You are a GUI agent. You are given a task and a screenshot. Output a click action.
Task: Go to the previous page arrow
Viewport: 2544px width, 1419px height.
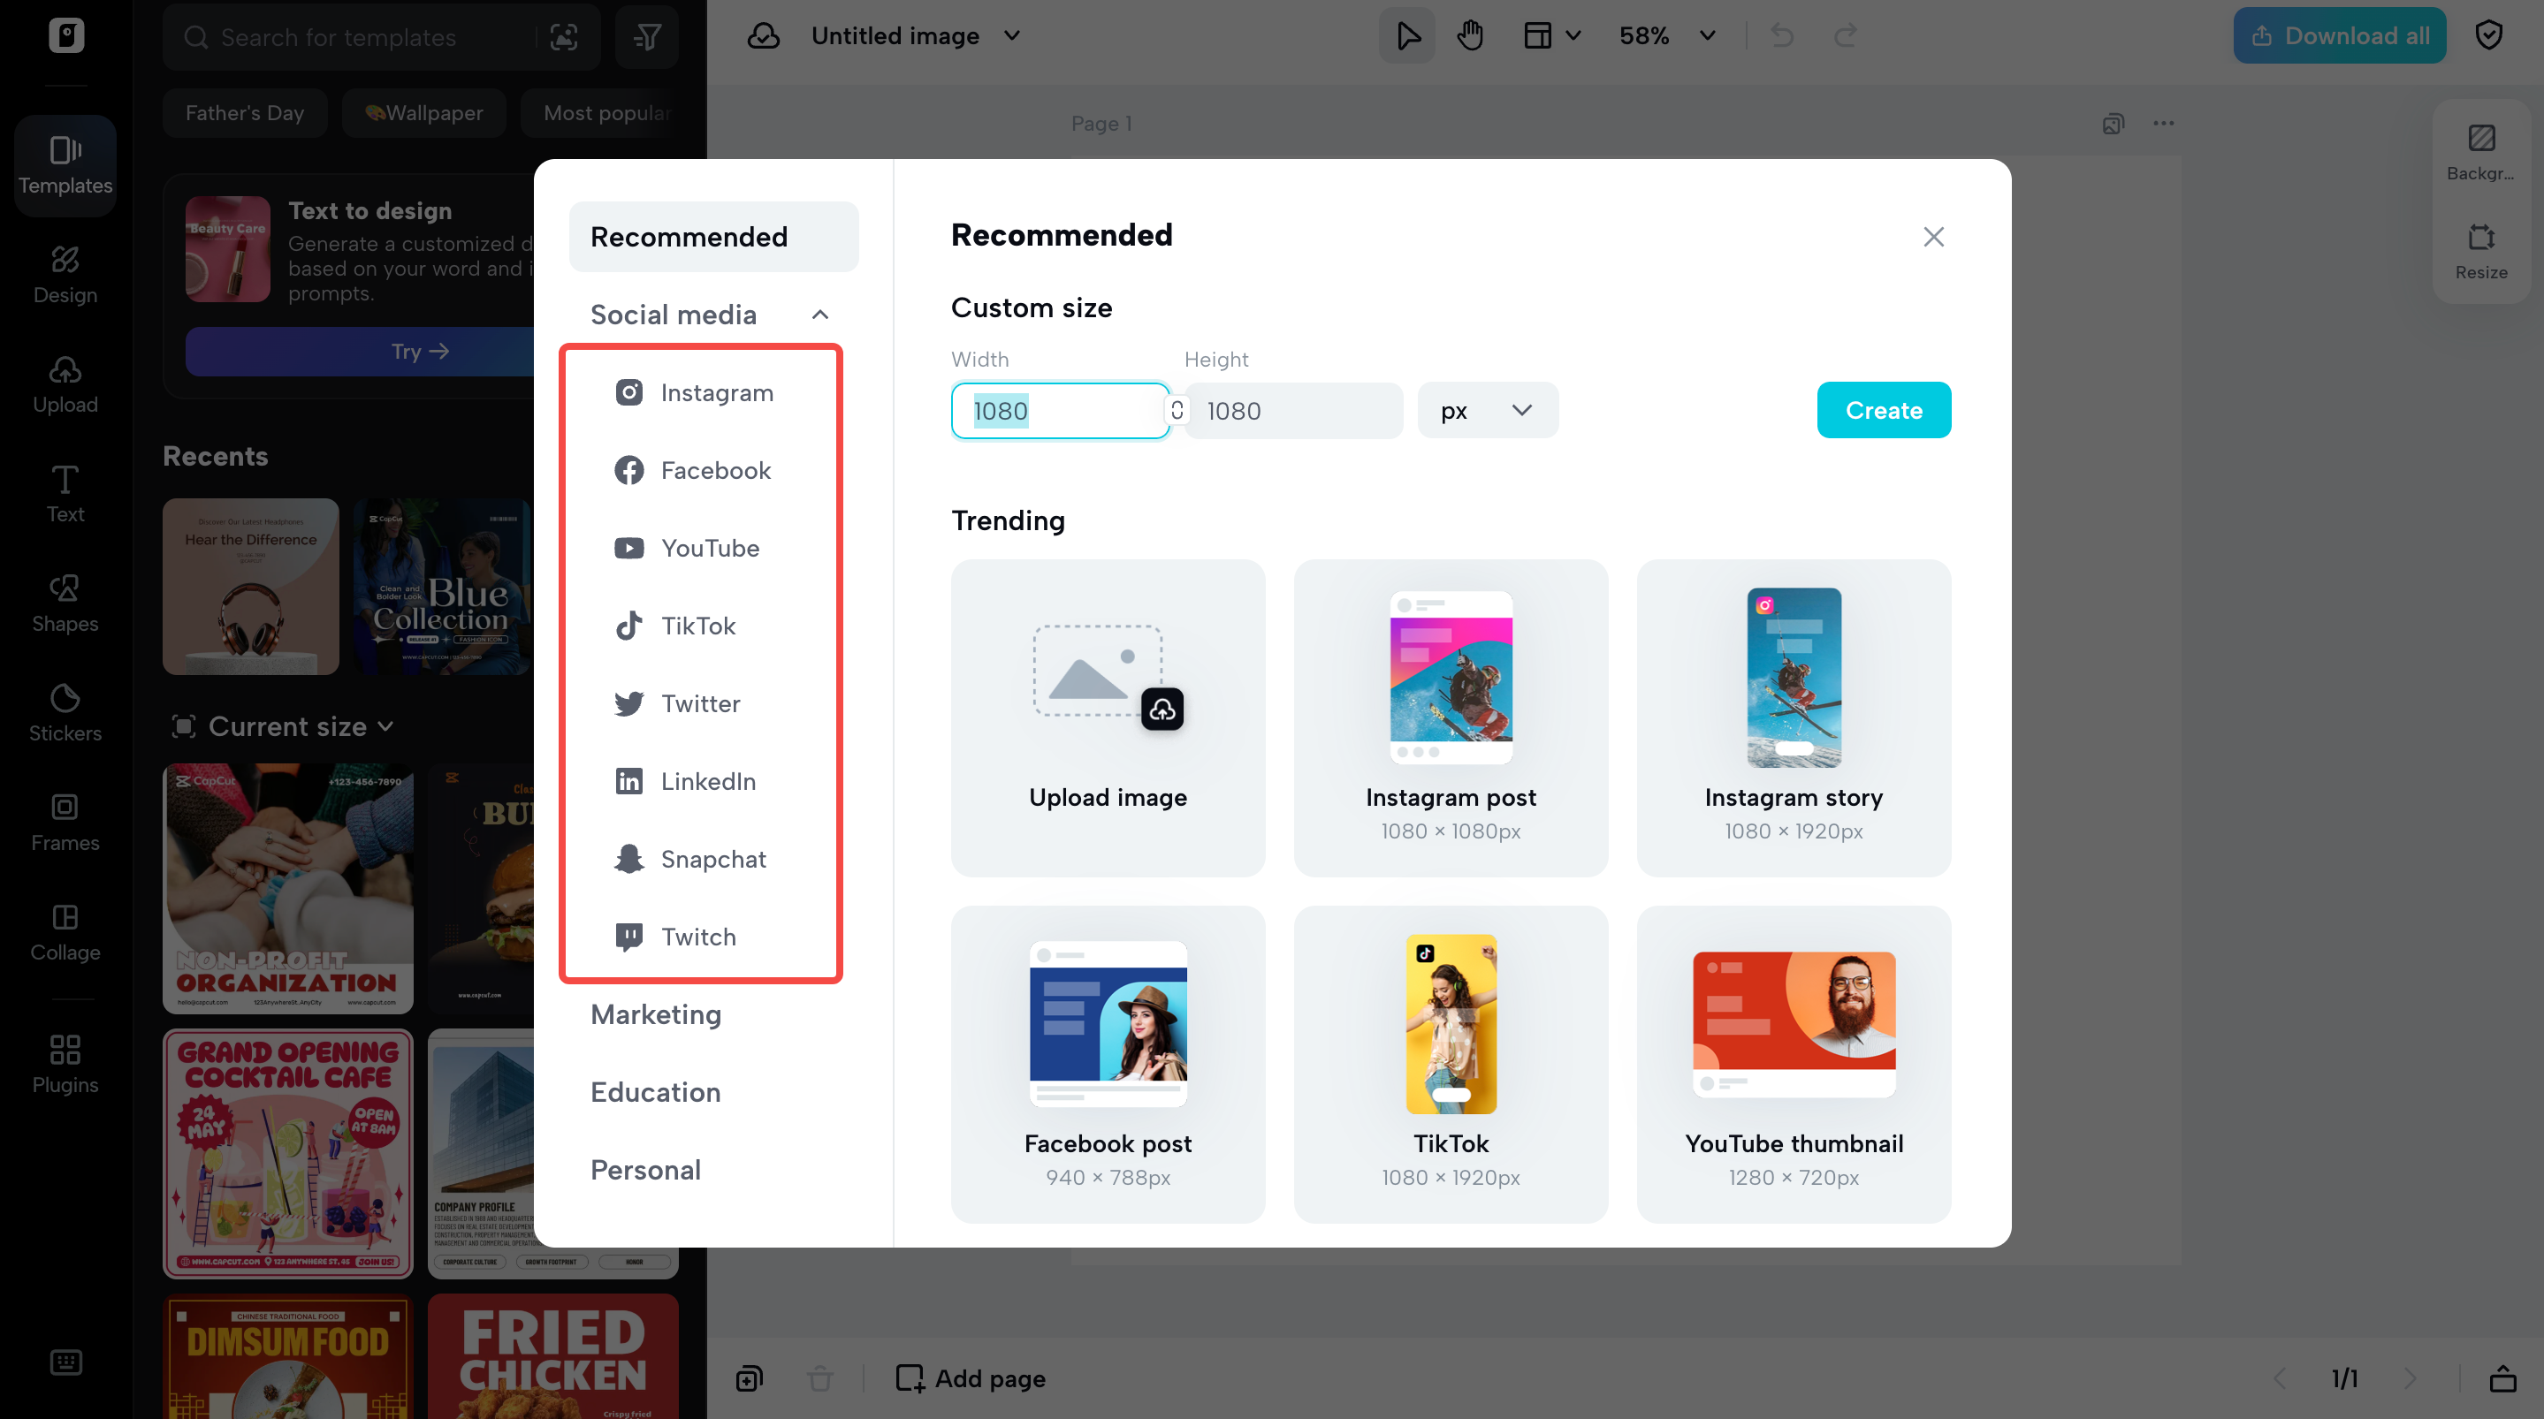coord(2281,1377)
